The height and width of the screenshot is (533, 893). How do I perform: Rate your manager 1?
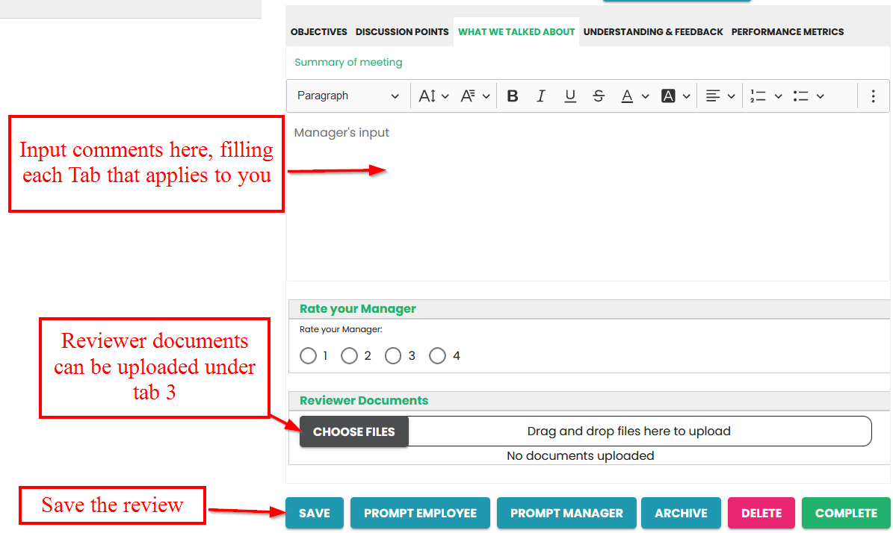(308, 356)
